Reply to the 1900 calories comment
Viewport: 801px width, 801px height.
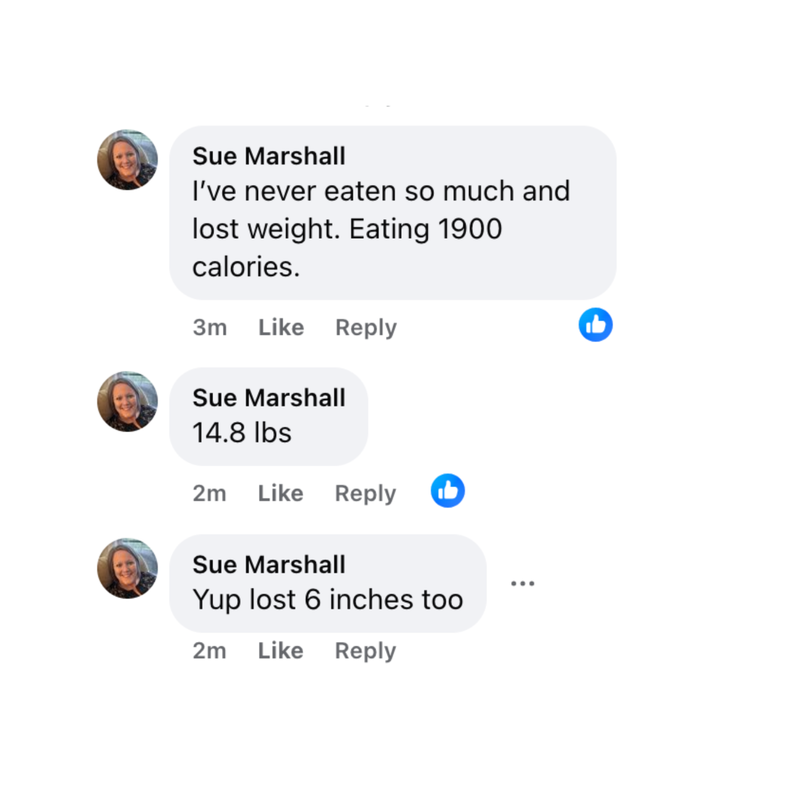(366, 328)
